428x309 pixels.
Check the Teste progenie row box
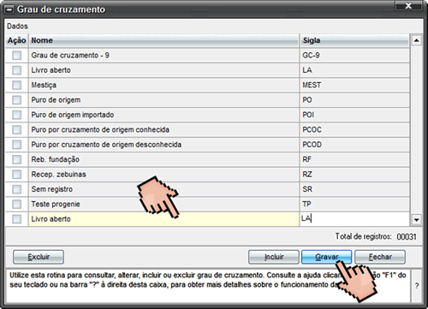tap(17, 204)
